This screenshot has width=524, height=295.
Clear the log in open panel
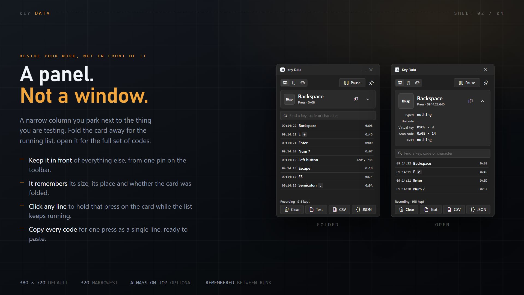tap(407, 210)
